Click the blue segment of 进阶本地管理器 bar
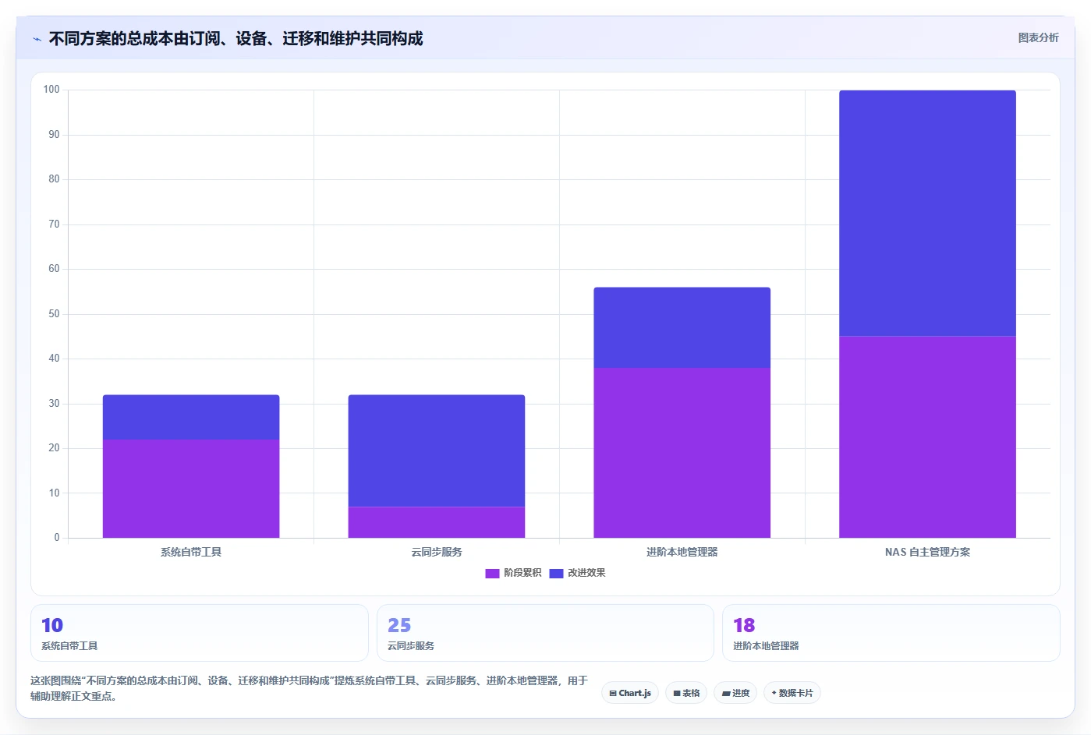This screenshot has height=735, width=1091. pos(682,327)
